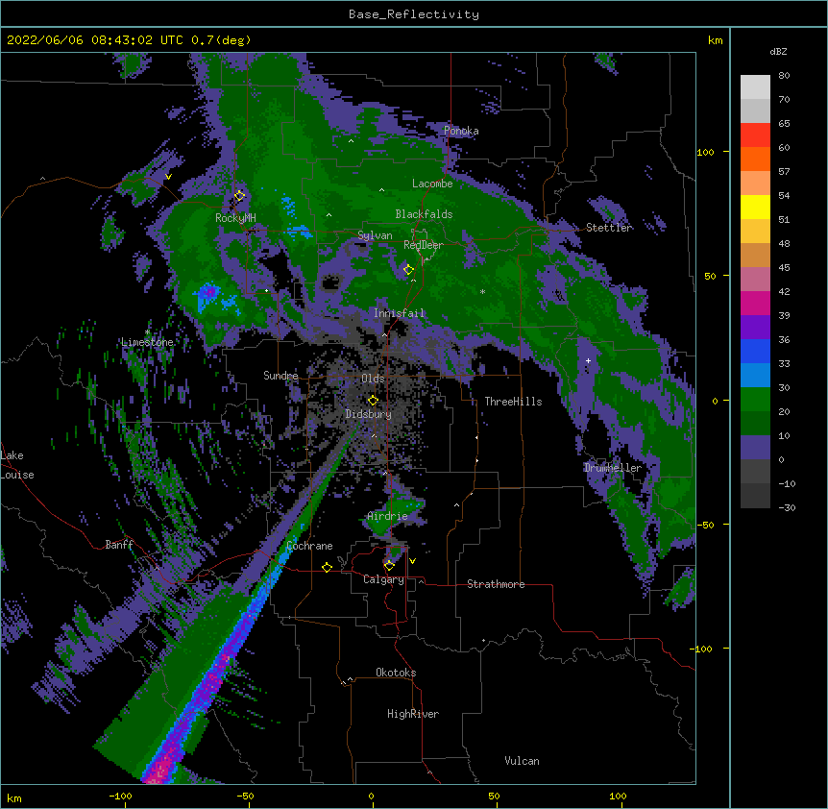The height and width of the screenshot is (809, 828).
Task: Click the Lacombe city label
Action: (432, 184)
